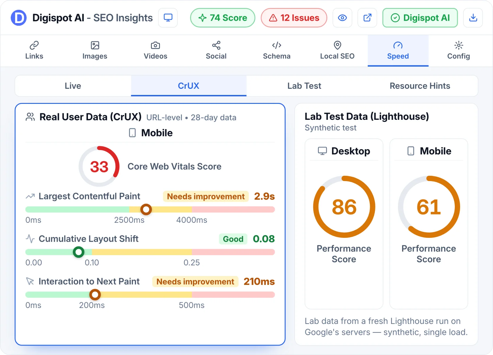Toggle the eye visibility button

point(342,18)
